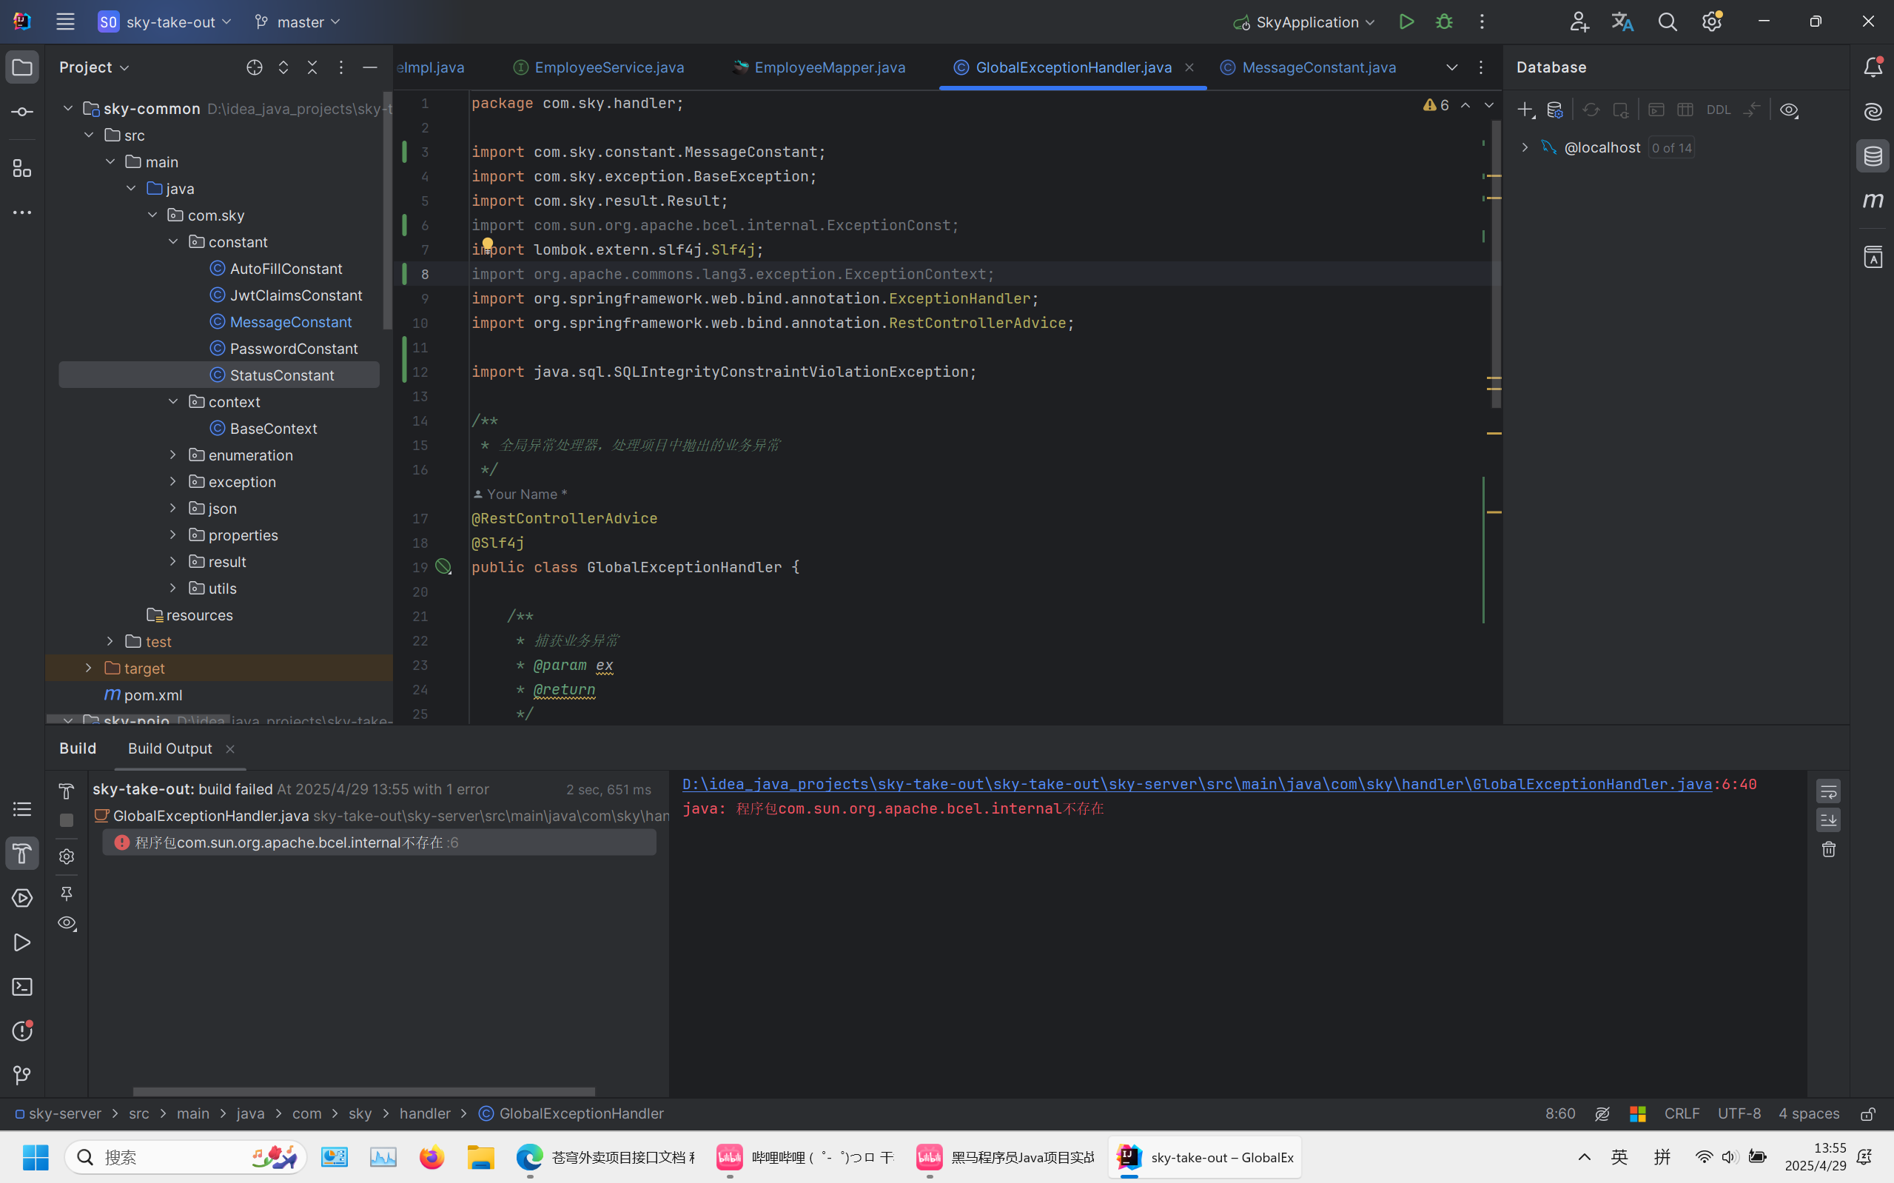Click the AI Assistant spiral icon on the right sidebar
Viewport: 1894px width, 1183px height.
coord(1873,112)
